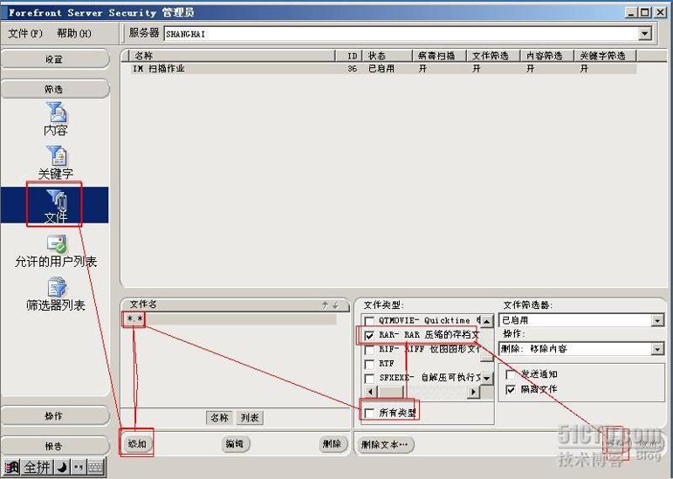Open the 服务器 SHANGHAI dropdown arrow
This screenshot has width=673, height=479.
644,33
